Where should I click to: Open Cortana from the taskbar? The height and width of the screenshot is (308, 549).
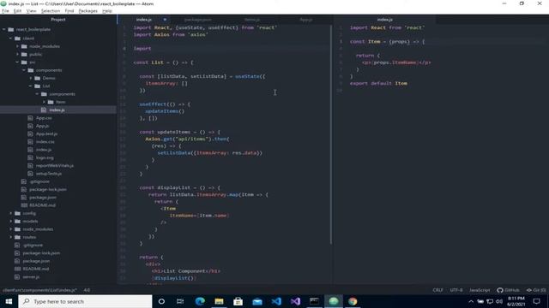click(161, 301)
